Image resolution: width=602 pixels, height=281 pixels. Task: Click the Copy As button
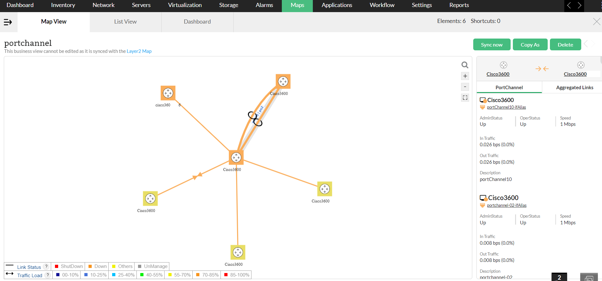pyautogui.click(x=530, y=45)
